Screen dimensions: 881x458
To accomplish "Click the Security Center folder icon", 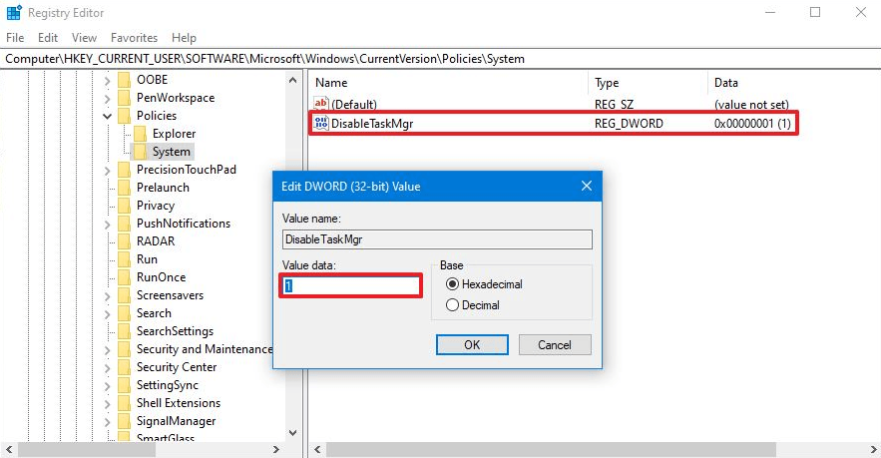I will pos(124,367).
